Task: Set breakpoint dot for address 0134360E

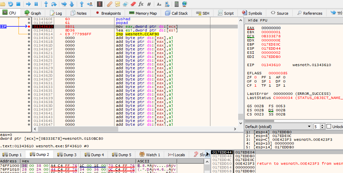Action: pyautogui.click(x=29, y=19)
